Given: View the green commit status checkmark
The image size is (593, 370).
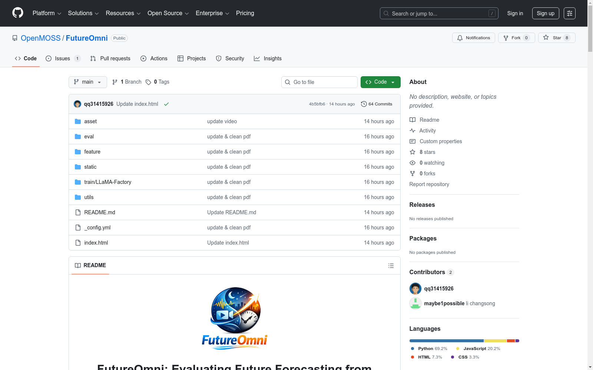Looking at the screenshot, I should (166, 104).
